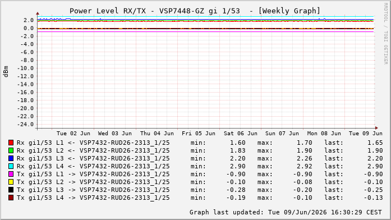The image size is (391, 220).
Task: Click the Sat 06 Jun axis label
Action: 241,134
